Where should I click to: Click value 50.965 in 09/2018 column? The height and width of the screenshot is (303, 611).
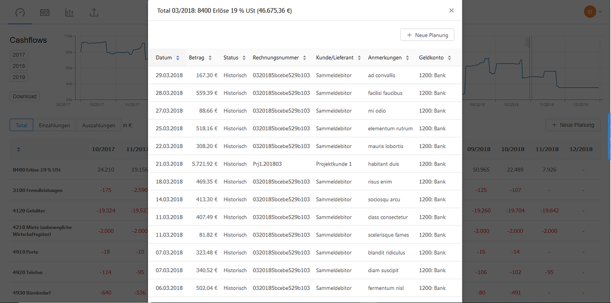pyautogui.click(x=481, y=170)
